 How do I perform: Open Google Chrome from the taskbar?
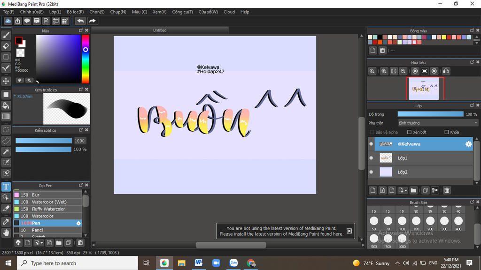[251, 263]
